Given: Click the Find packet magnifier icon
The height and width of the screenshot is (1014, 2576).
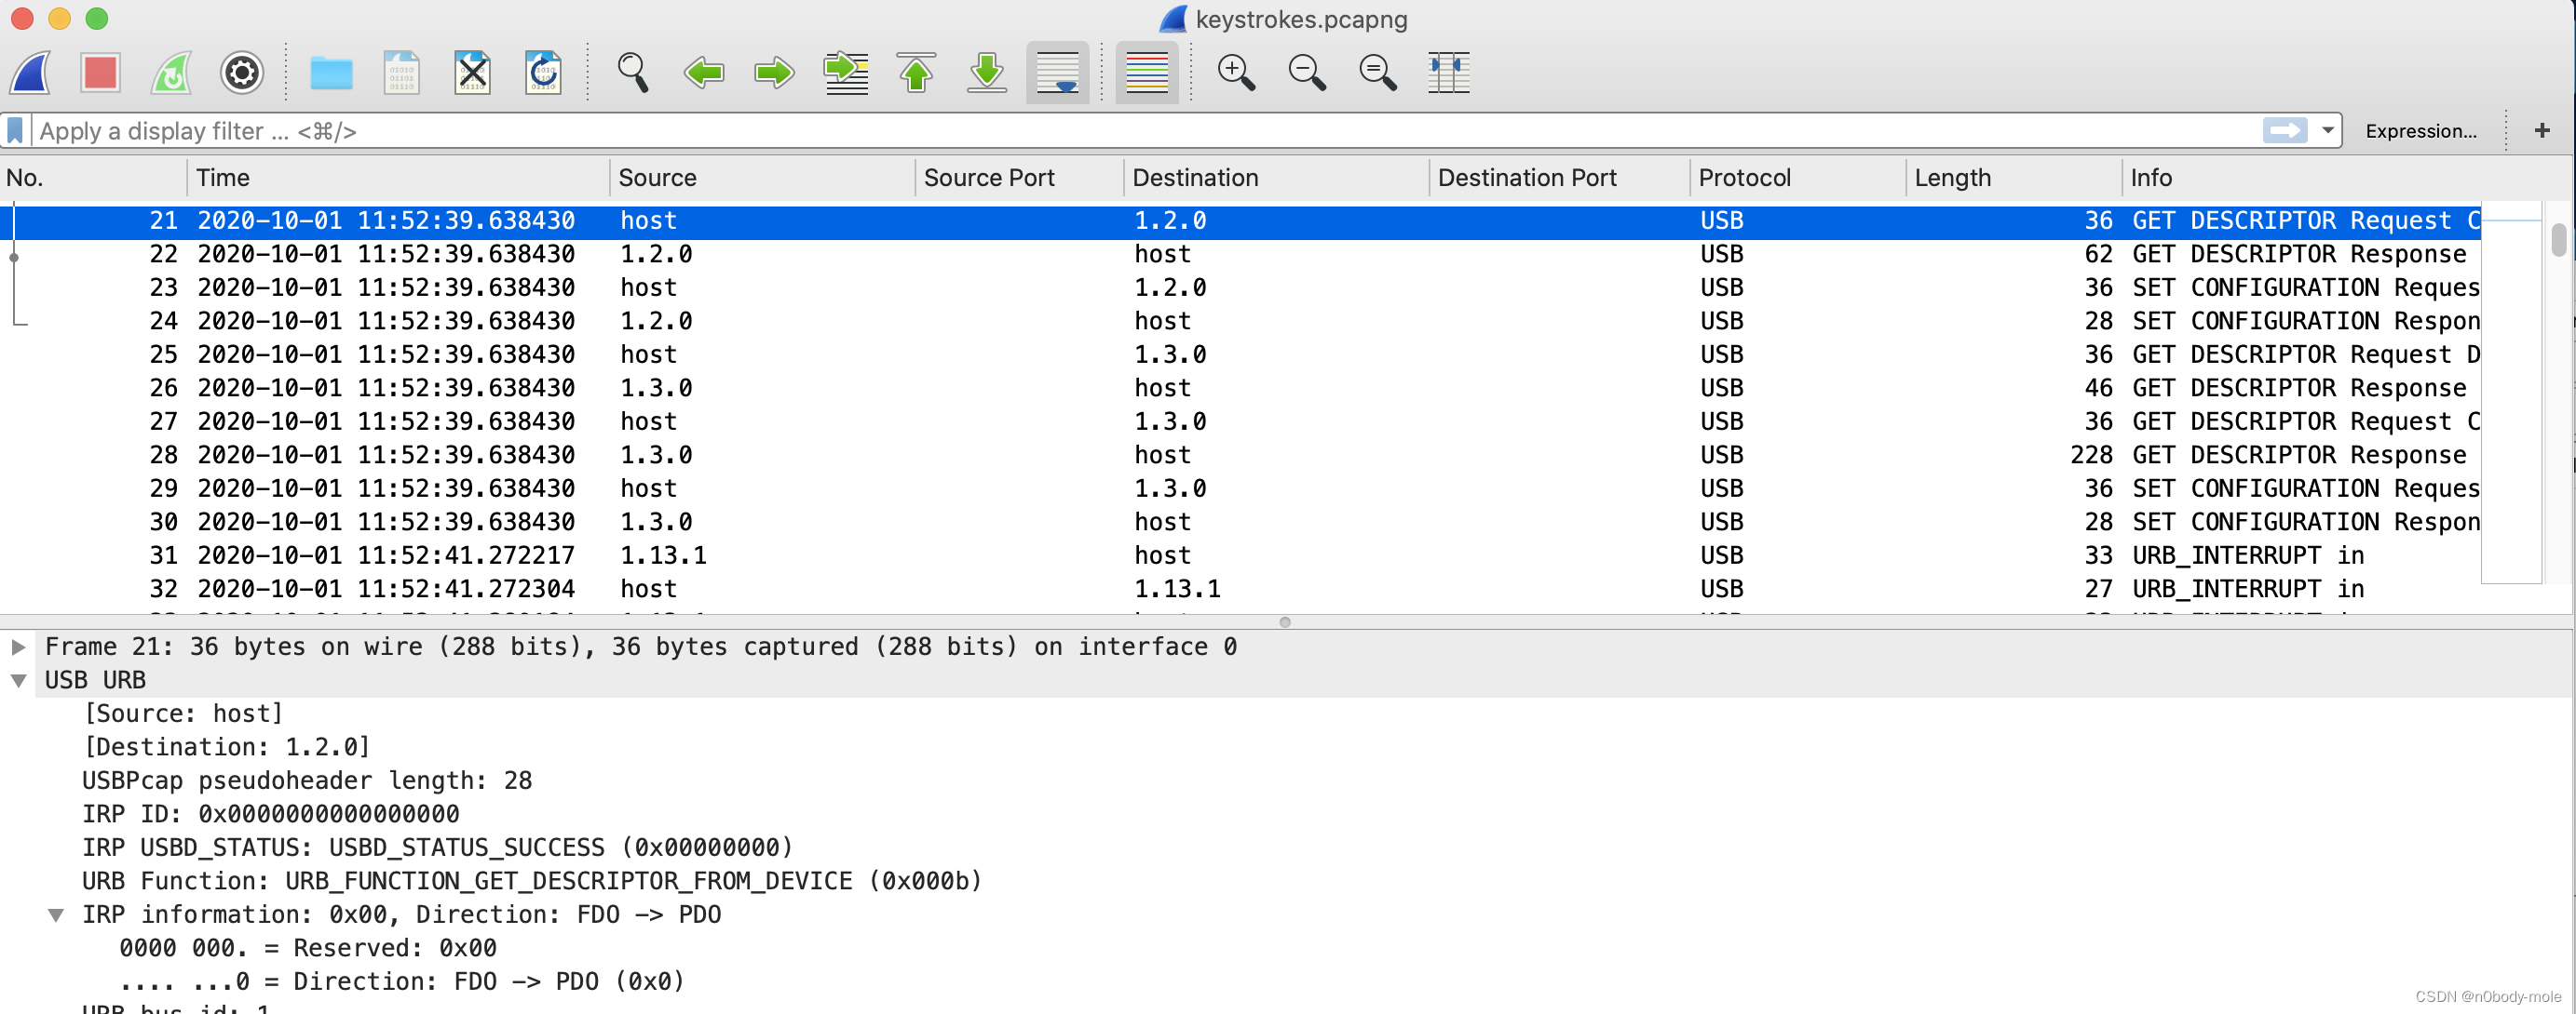Looking at the screenshot, I should (632, 73).
